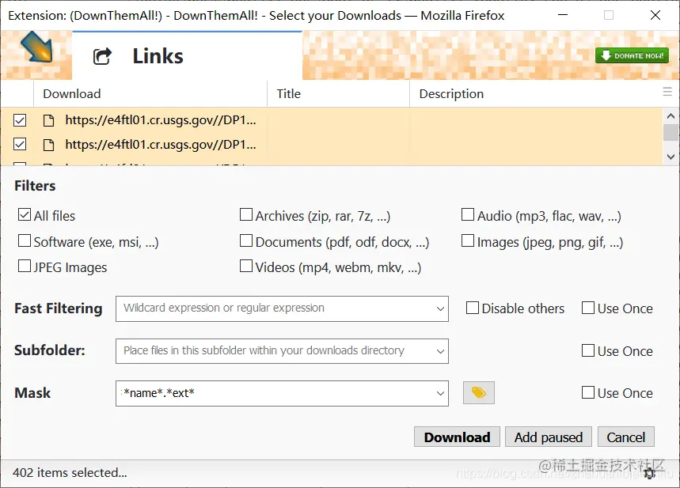680x488 pixels.
Task: Check Use Once for Fast Filtering
Action: coord(588,308)
